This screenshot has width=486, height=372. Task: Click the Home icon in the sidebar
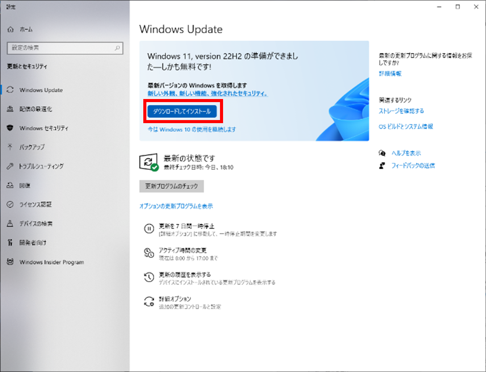click(11, 29)
